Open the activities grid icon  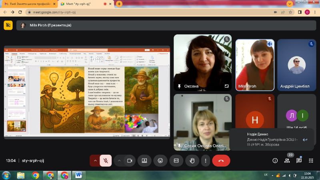tap(310, 160)
